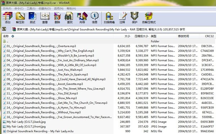
Task: Open the 工具(S) menu
Action: [31, 9]
